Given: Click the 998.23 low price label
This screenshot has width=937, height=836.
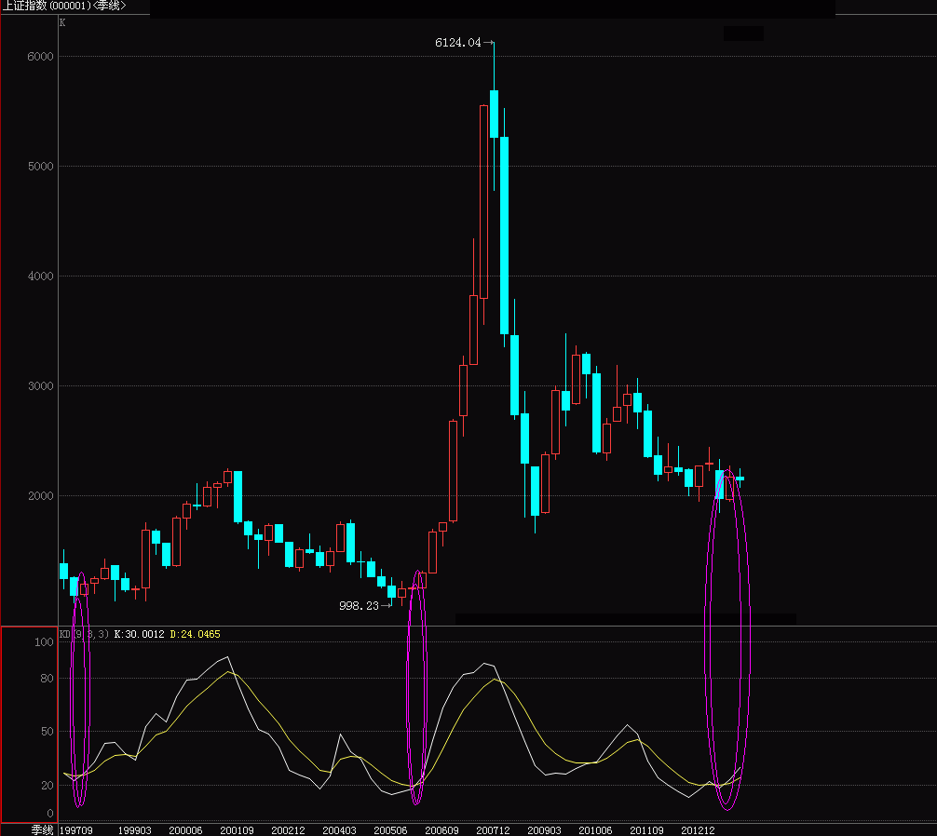Looking at the screenshot, I should tap(359, 605).
